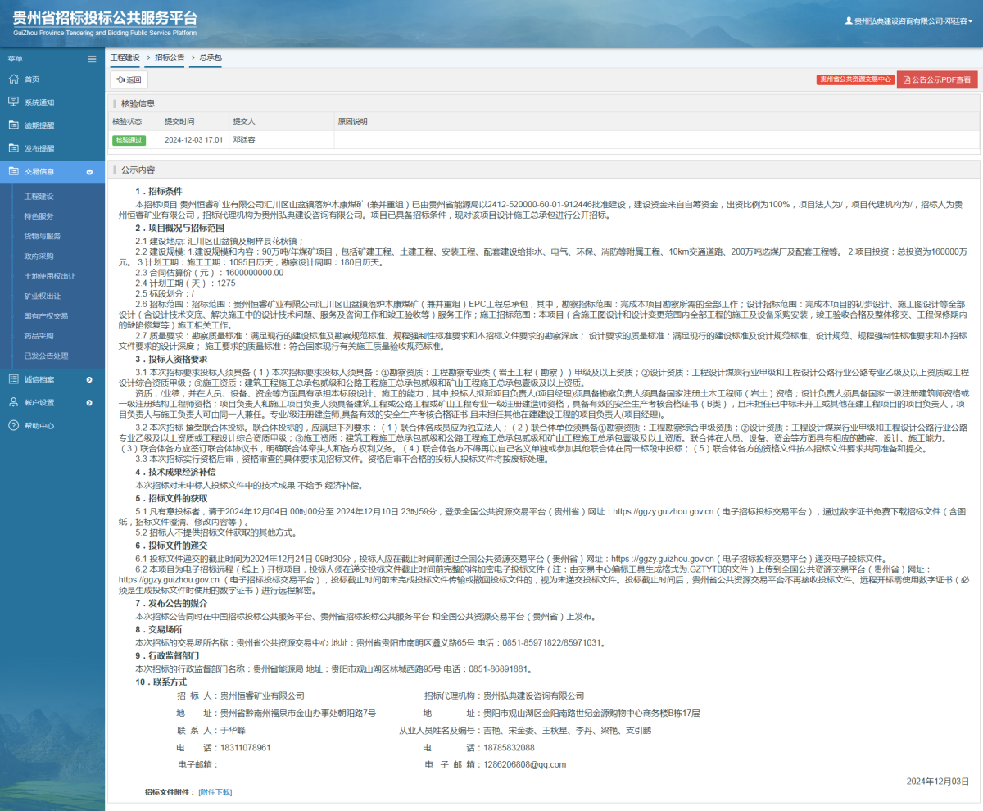This screenshot has height=811, width=983.
Task: Open user account dropdown 邓廷容
Action: point(909,21)
